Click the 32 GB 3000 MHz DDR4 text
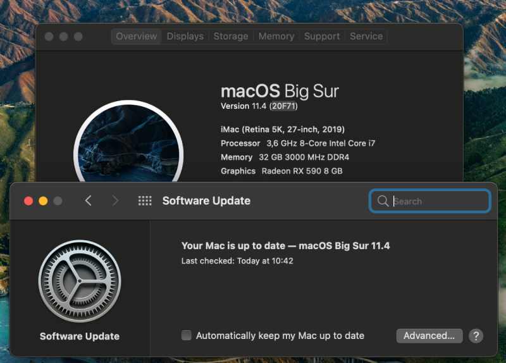The height and width of the screenshot is (363, 506). click(304, 157)
